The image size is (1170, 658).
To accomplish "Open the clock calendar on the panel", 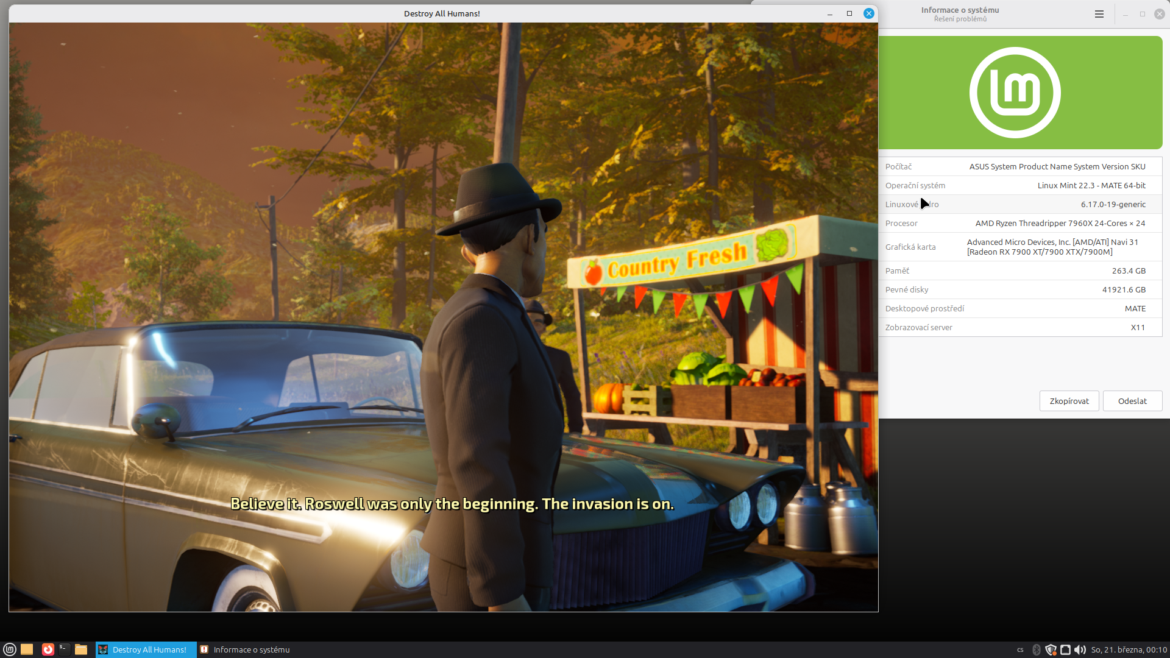I will click(1129, 649).
